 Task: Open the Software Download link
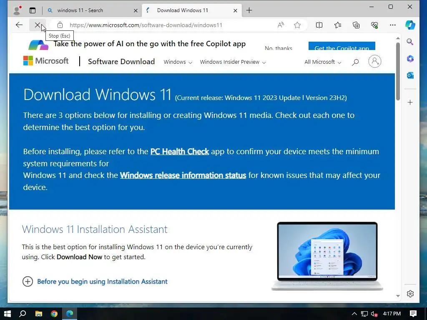121,62
